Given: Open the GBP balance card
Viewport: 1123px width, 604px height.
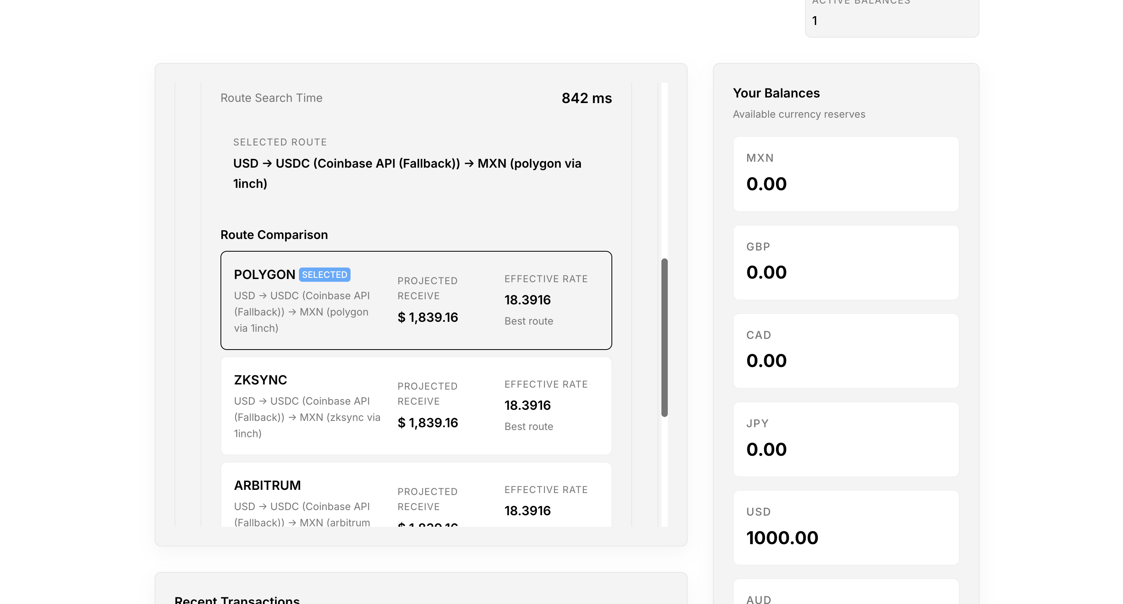Looking at the screenshot, I should coord(846,262).
